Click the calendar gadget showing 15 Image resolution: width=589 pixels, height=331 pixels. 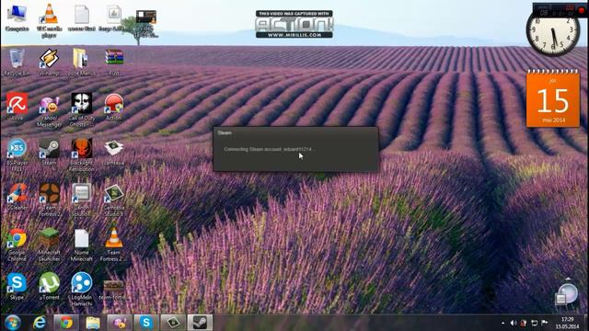coord(552,98)
